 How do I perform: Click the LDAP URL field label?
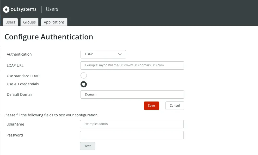[15, 65]
